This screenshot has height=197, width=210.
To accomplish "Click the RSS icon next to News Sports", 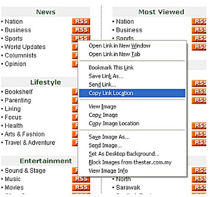I will [81, 38].
